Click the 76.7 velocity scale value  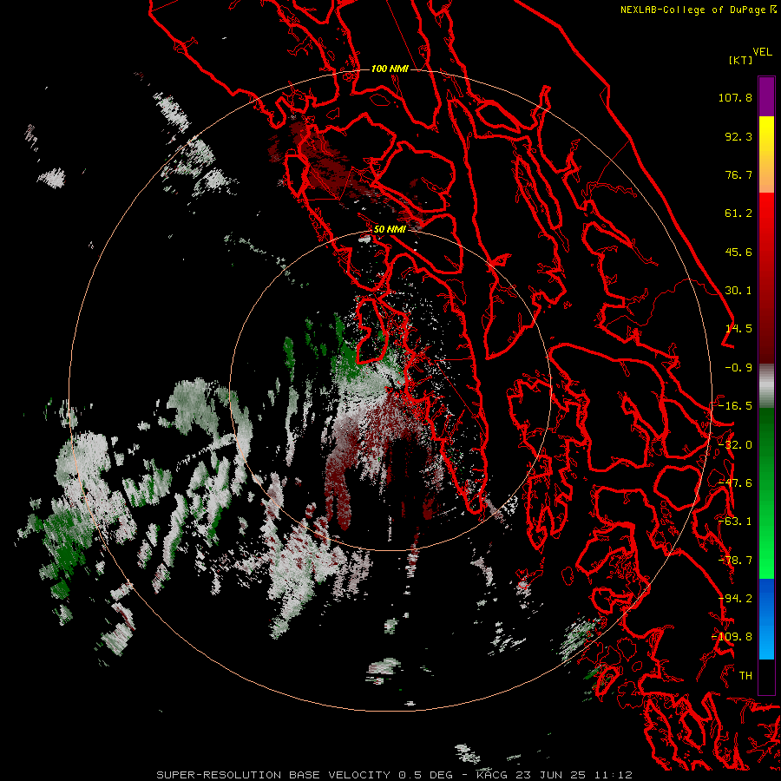pos(738,174)
